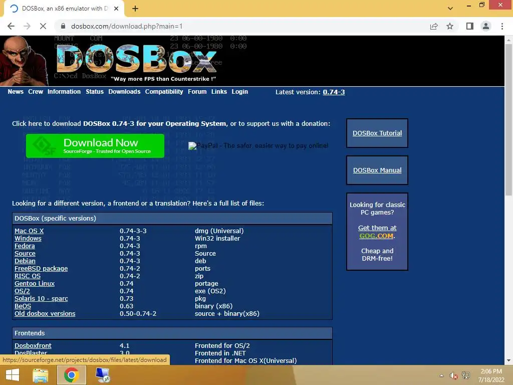Open the Chrome profile avatar
The height and width of the screenshot is (385, 513).
click(486, 26)
